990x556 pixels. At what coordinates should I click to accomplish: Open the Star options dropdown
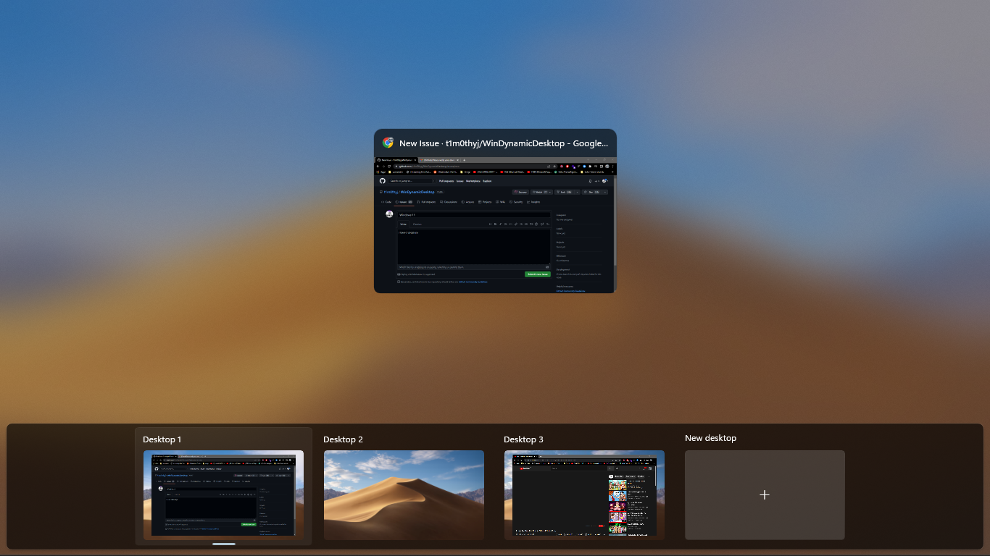[604, 192]
